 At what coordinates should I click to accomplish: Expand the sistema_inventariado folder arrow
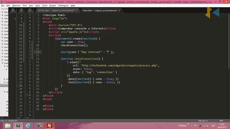click(x=3, y=28)
